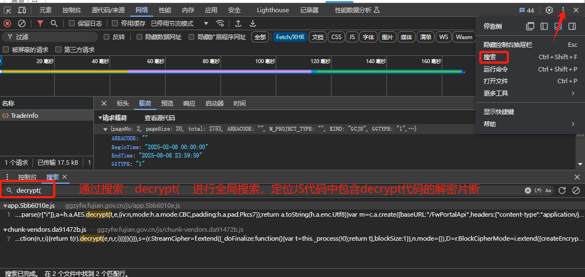Open the 预览 tab
The width and height of the screenshot is (585, 277).
167,103
